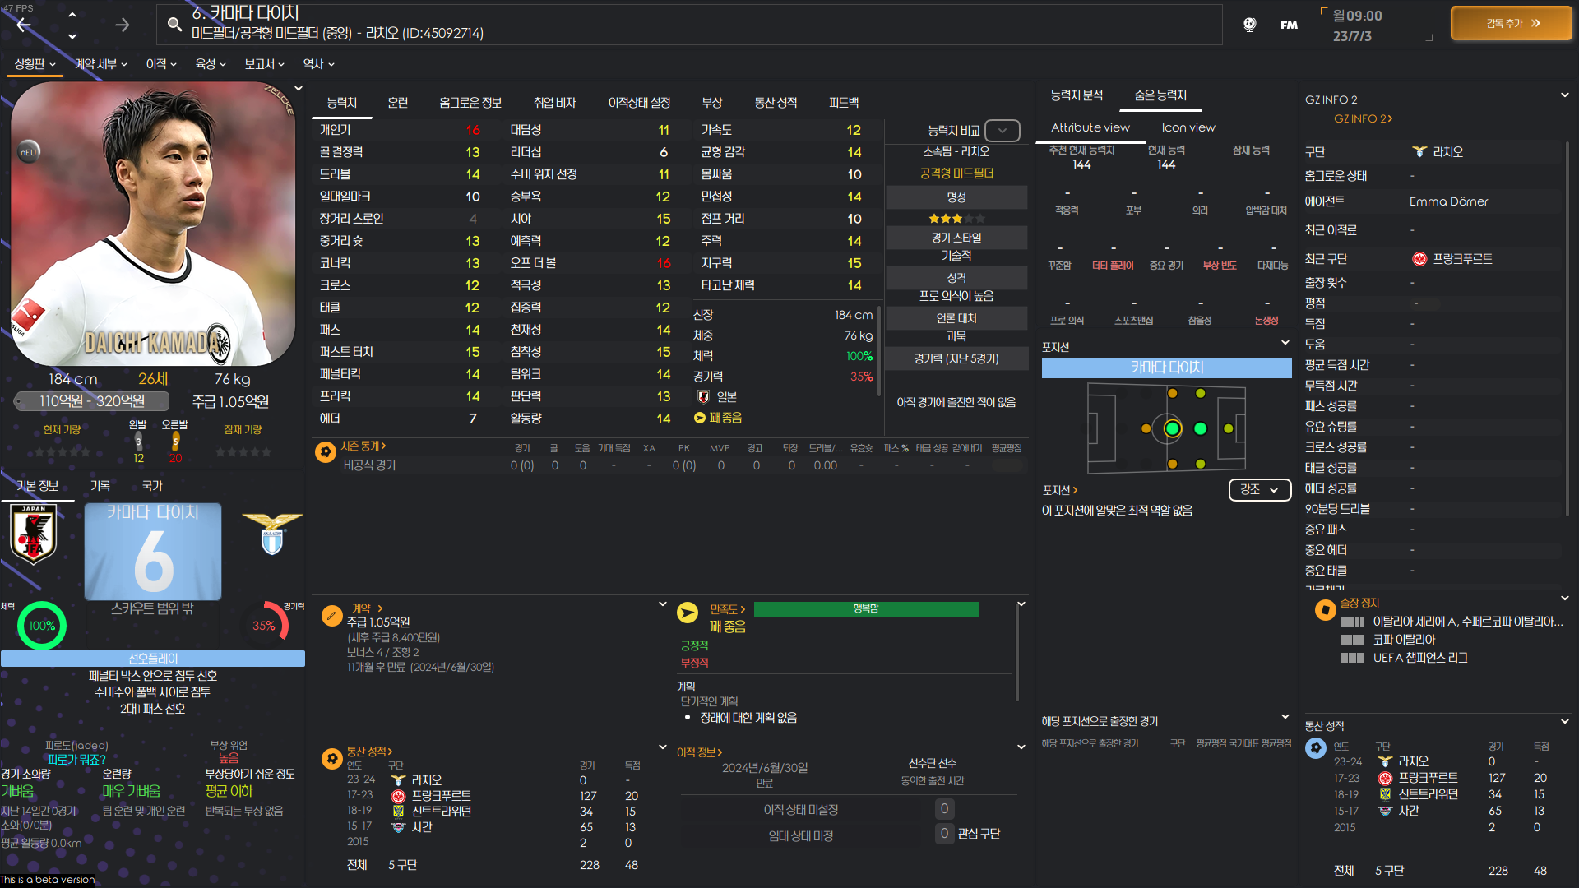Click the Lazio club crest
Screen dimensions: 1579x888
click(x=272, y=534)
